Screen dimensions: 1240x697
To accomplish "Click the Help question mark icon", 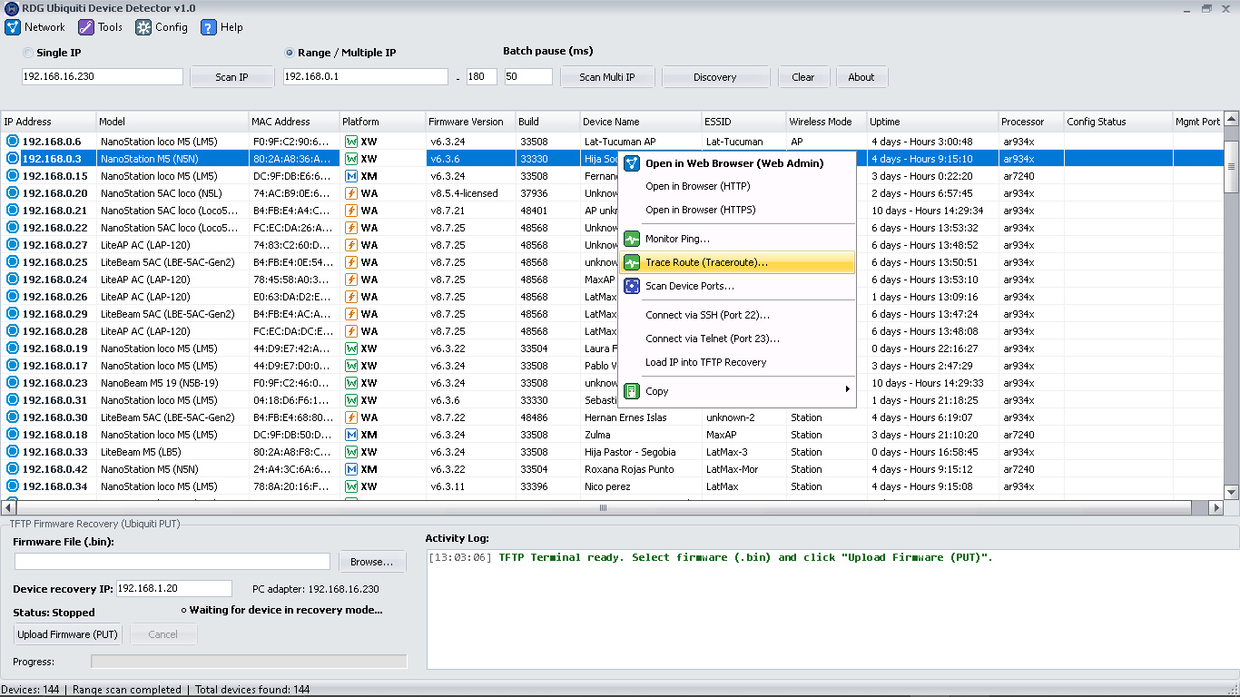I will [209, 27].
